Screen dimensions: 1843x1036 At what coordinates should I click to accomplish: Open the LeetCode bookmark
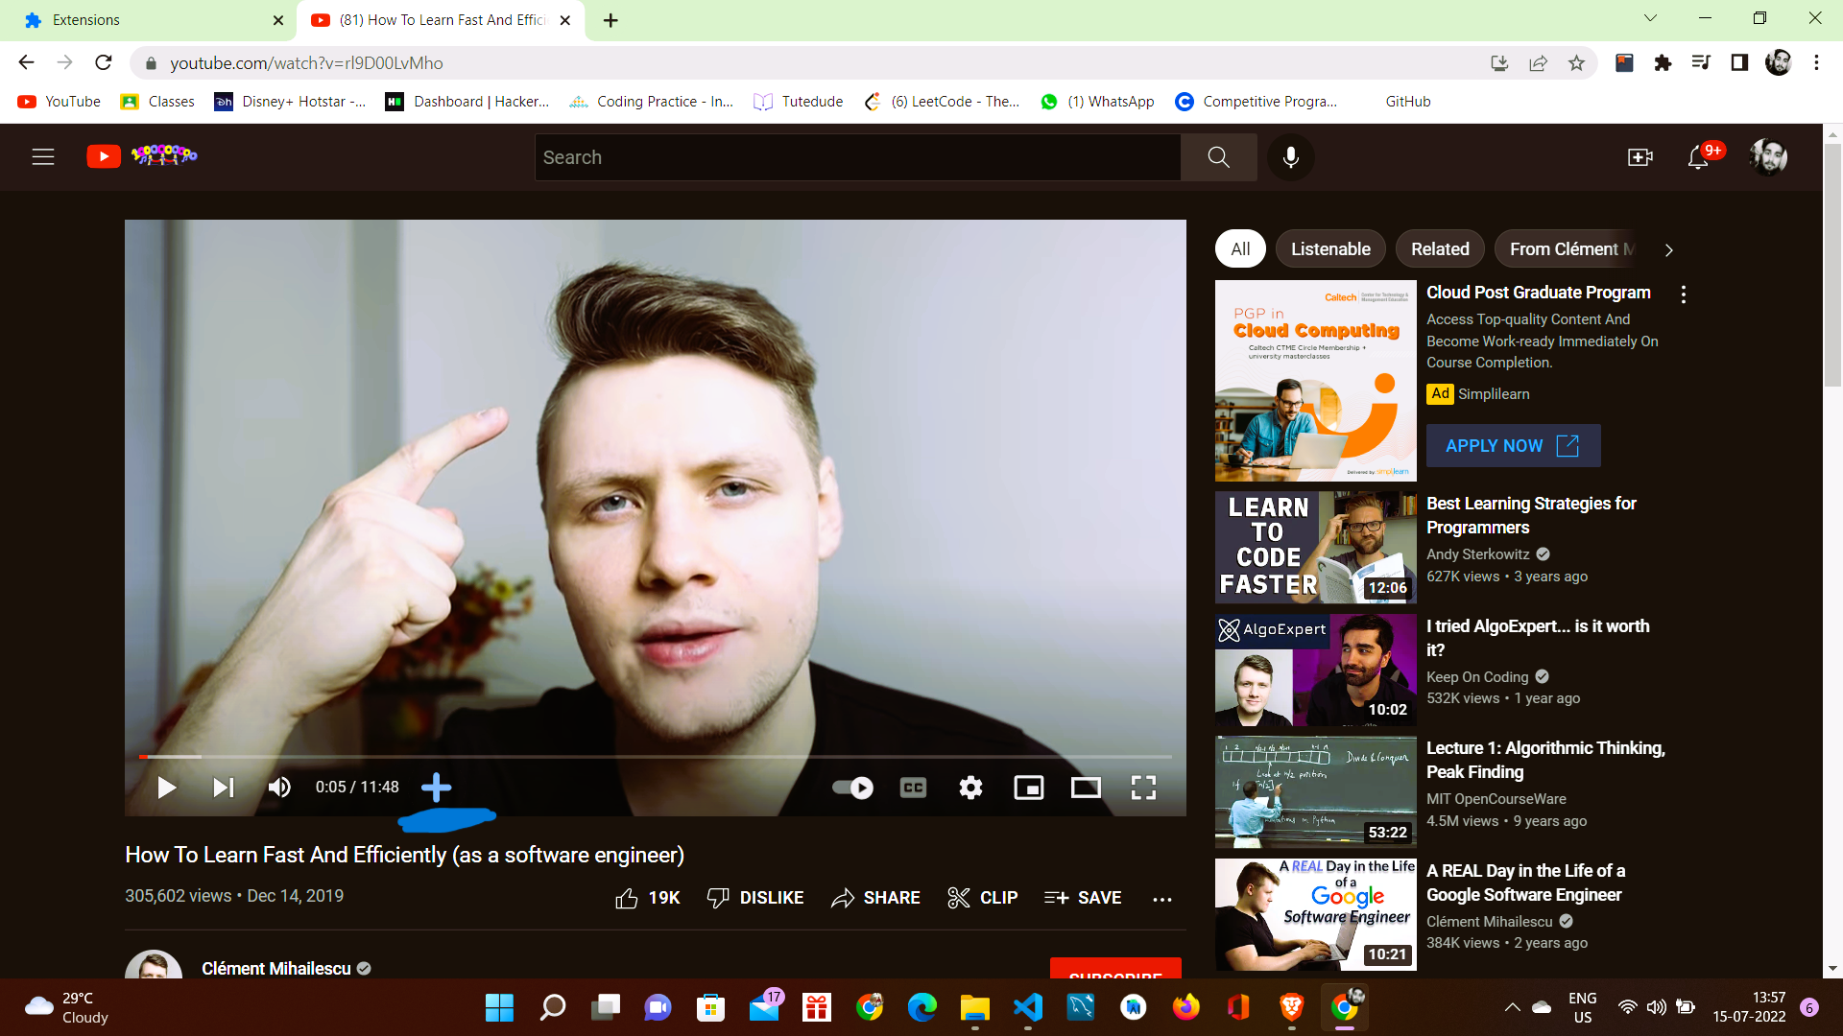[x=943, y=102]
